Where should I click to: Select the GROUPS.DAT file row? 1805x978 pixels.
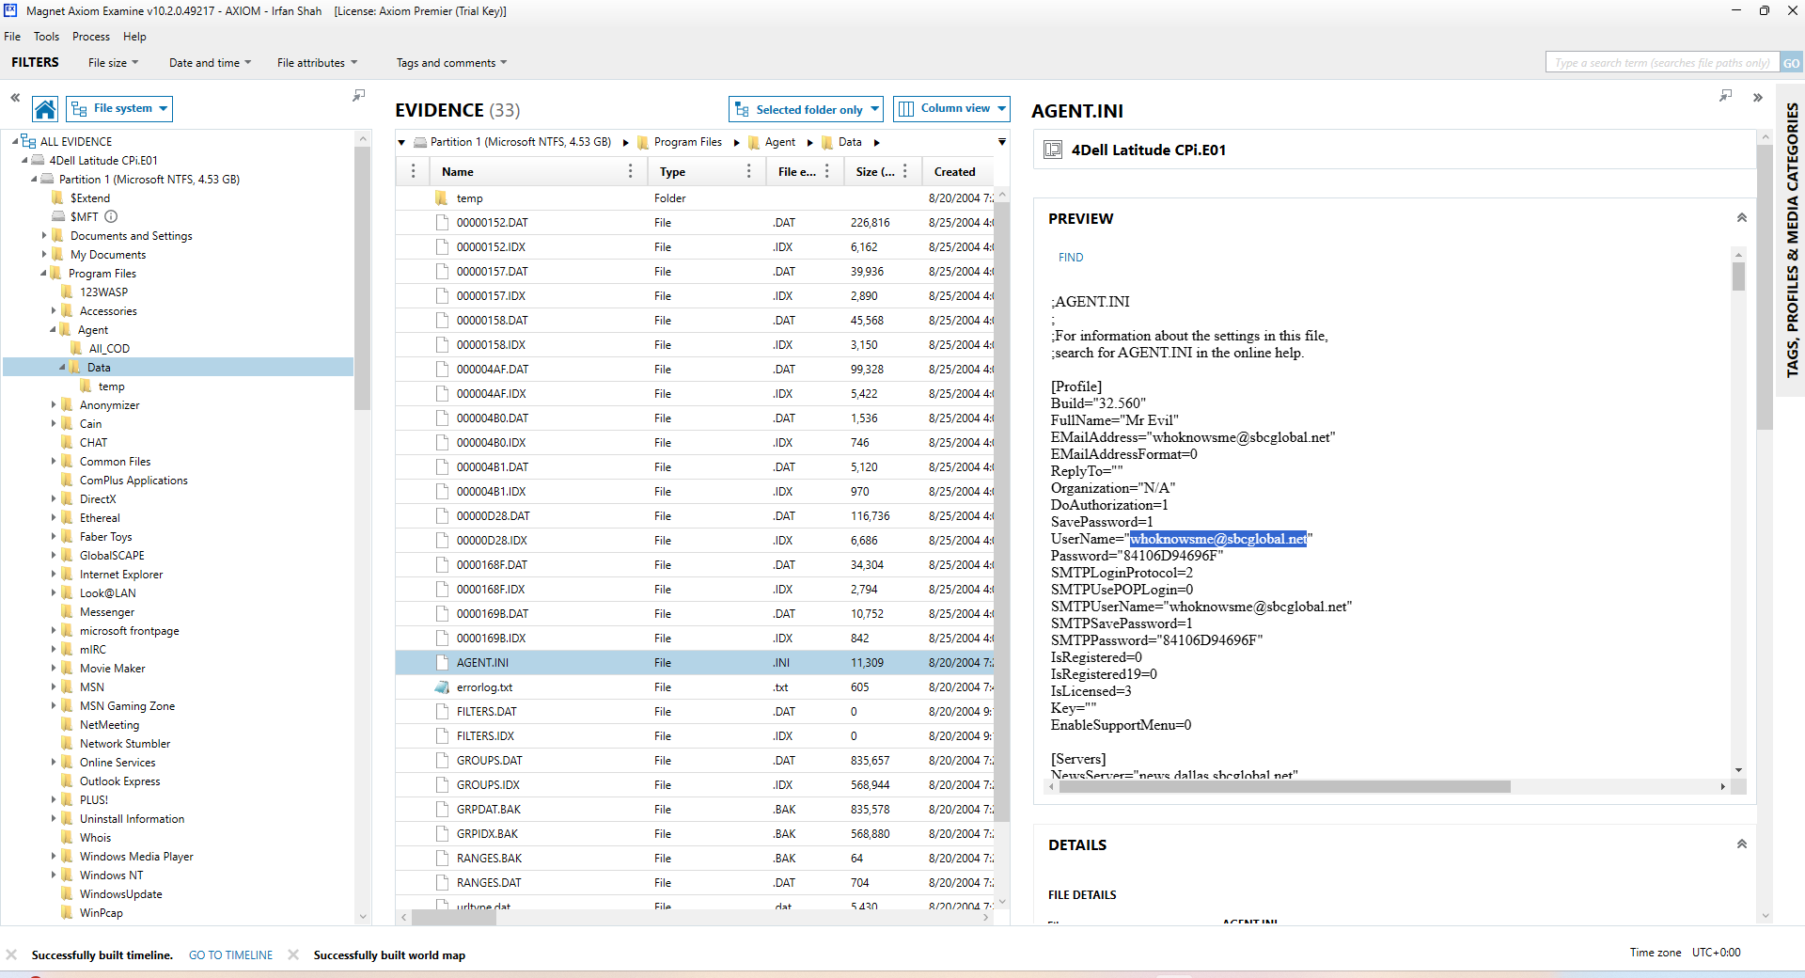(x=696, y=761)
